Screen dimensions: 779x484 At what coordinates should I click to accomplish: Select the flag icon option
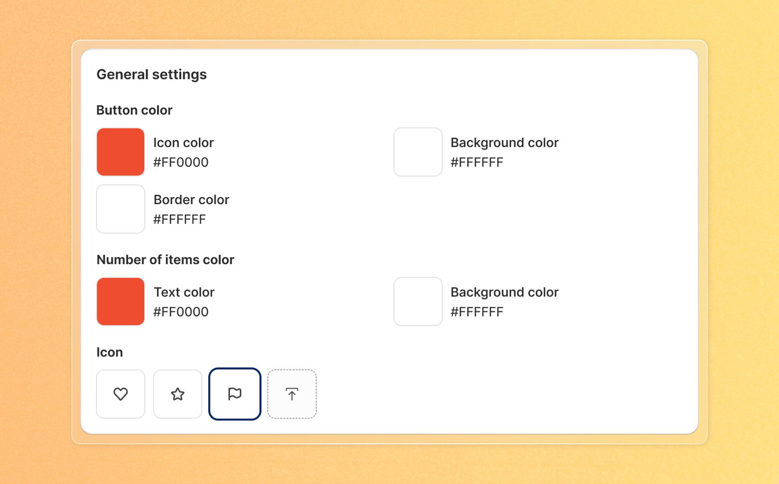[235, 394]
